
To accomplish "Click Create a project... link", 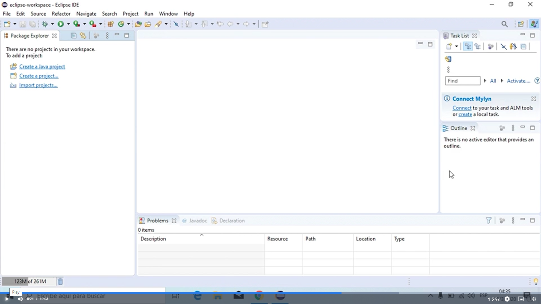I will [39, 76].
